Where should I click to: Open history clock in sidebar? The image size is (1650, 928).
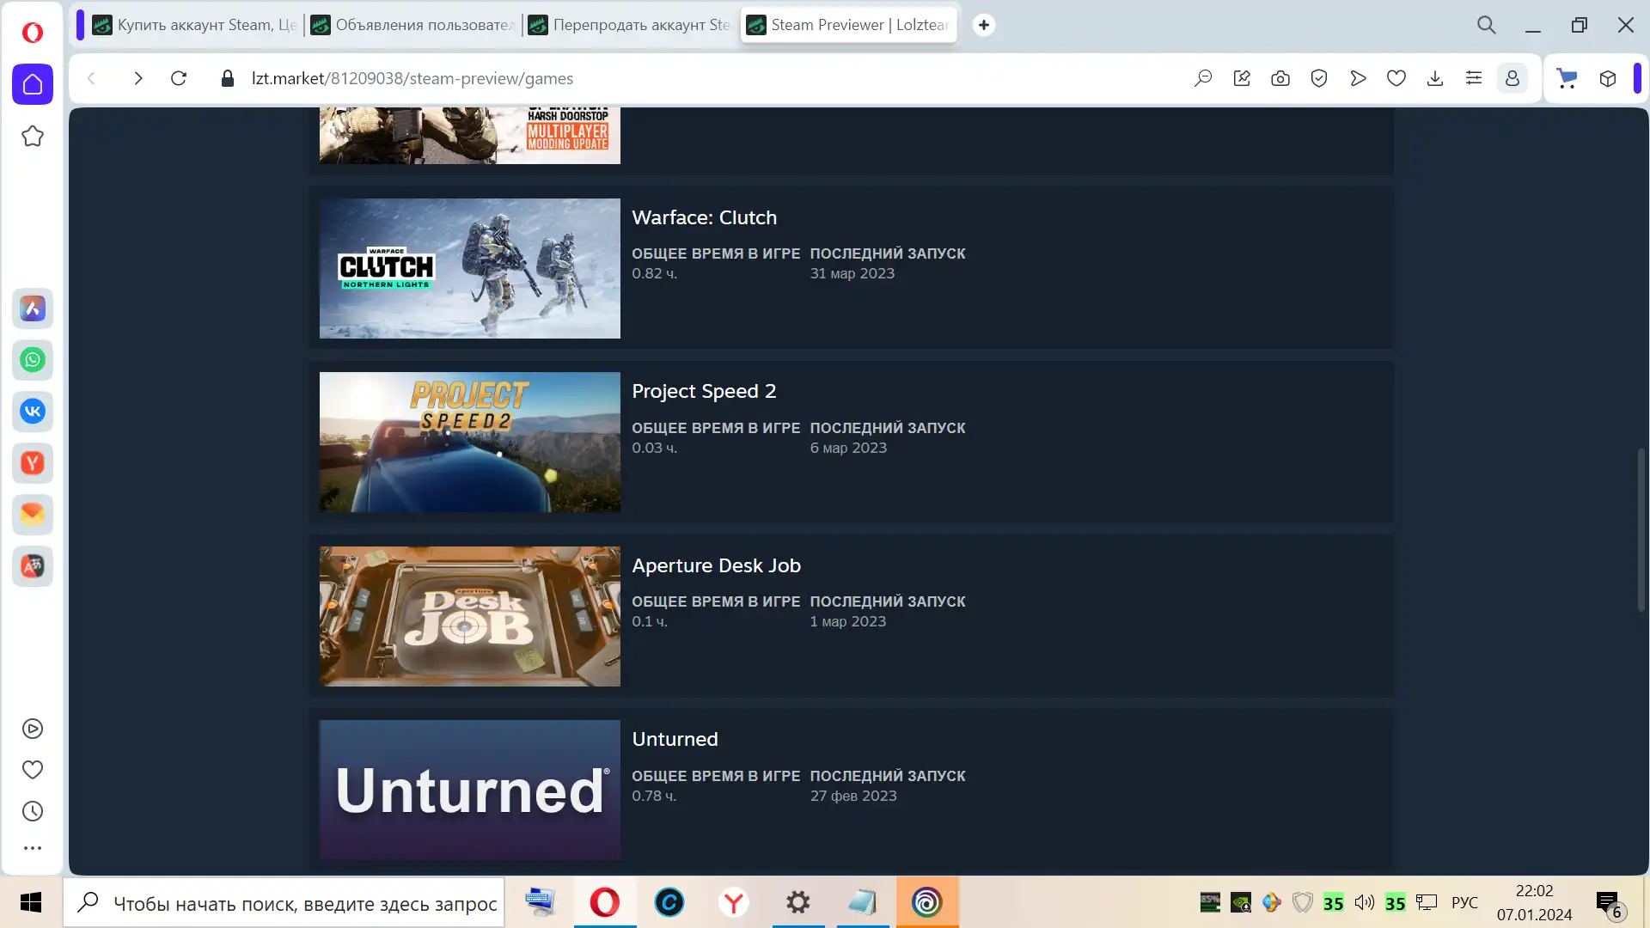33,811
